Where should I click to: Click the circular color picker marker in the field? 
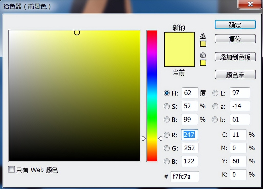(77, 32)
